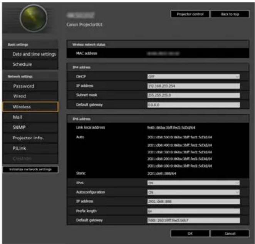Click the Back to top button
This screenshot has width=255, height=244.
(x=230, y=14)
